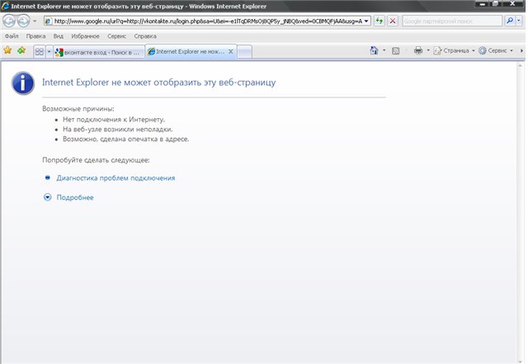Expand command bar overflow chevron
This screenshot has height=364, width=528.
click(x=521, y=50)
